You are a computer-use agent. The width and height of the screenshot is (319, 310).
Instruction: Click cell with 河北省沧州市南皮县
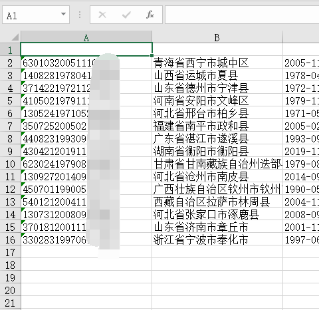tap(217, 176)
